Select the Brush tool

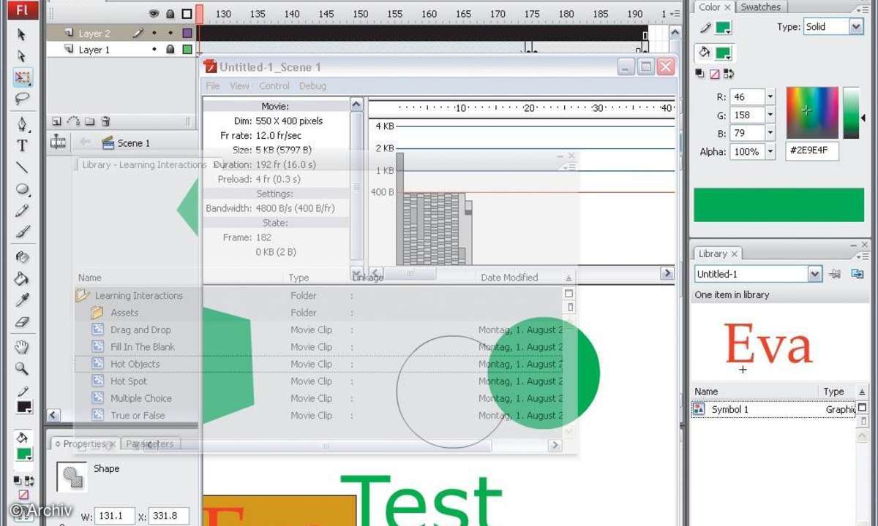[x=22, y=233]
